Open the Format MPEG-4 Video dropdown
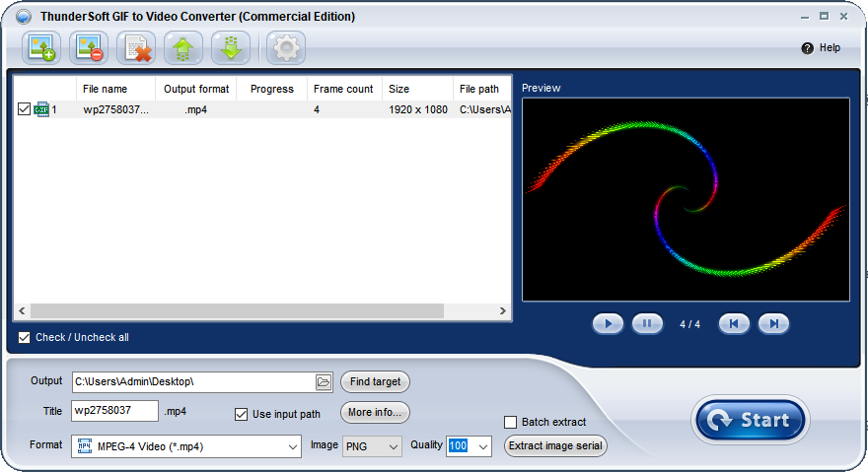Viewport: 868px width, 473px height. coord(292,446)
